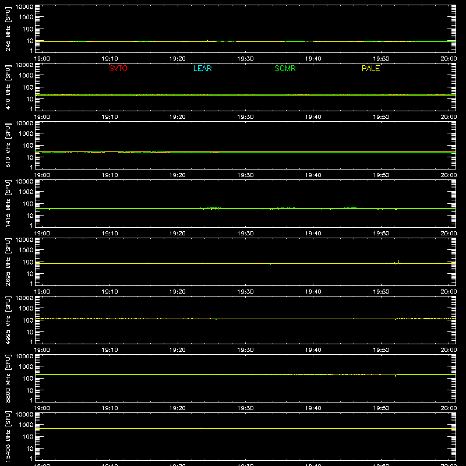Screen dimensions: 466x466
Task: Click the dip on 8800 MHz trace near 19:52
Action: [396, 376]
